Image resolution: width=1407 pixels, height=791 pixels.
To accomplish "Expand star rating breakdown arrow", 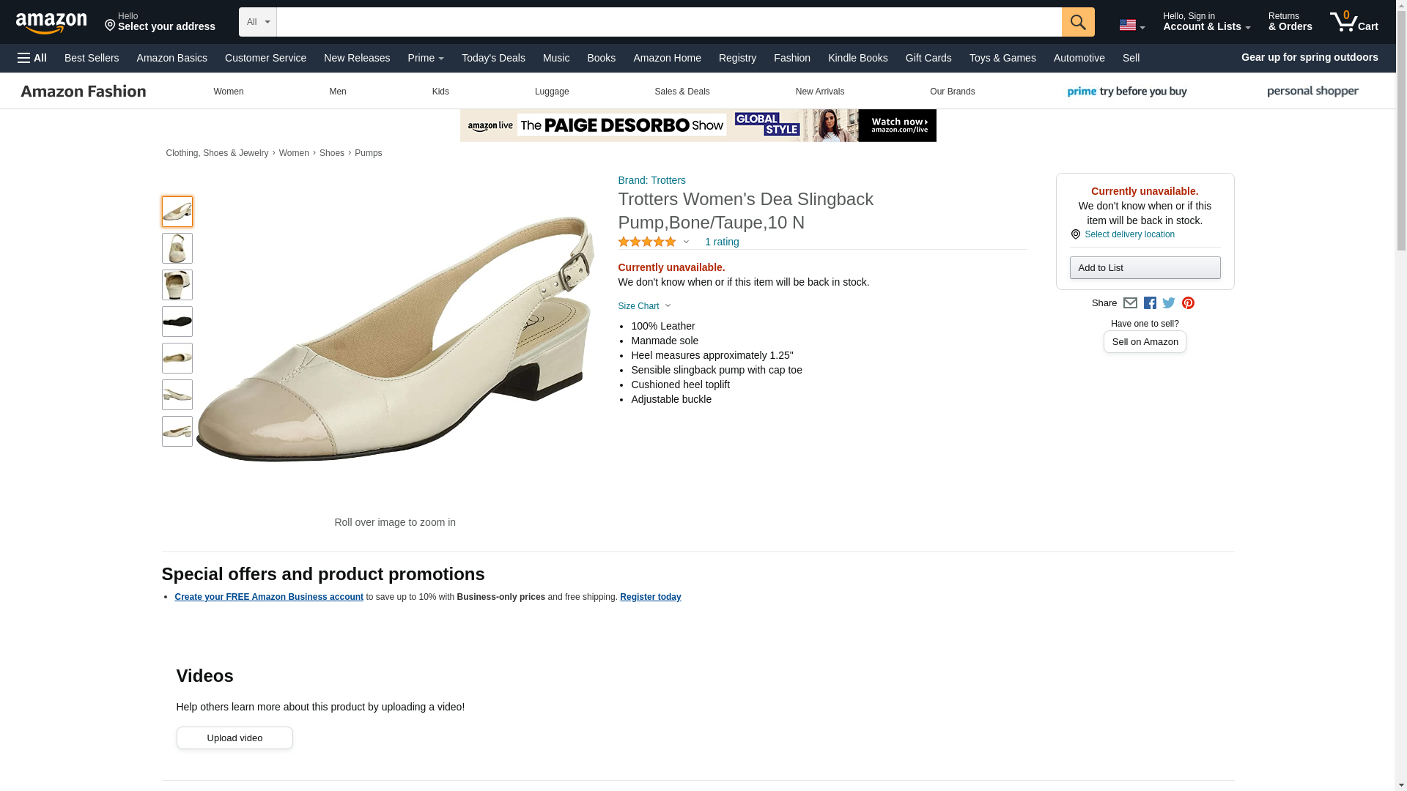I will pyautogui.click(x=686, y=242).
